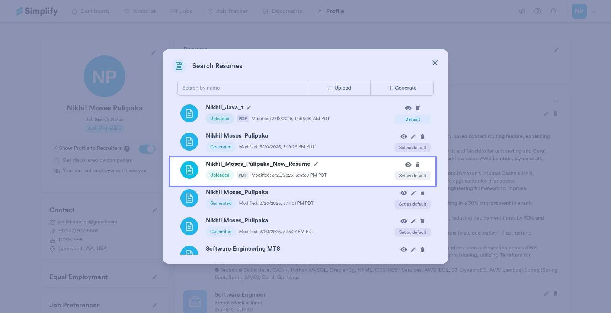The image size is (611, 313).
Task: Delete the Nikhil_Java_1 resume
Action: (418, 108)
